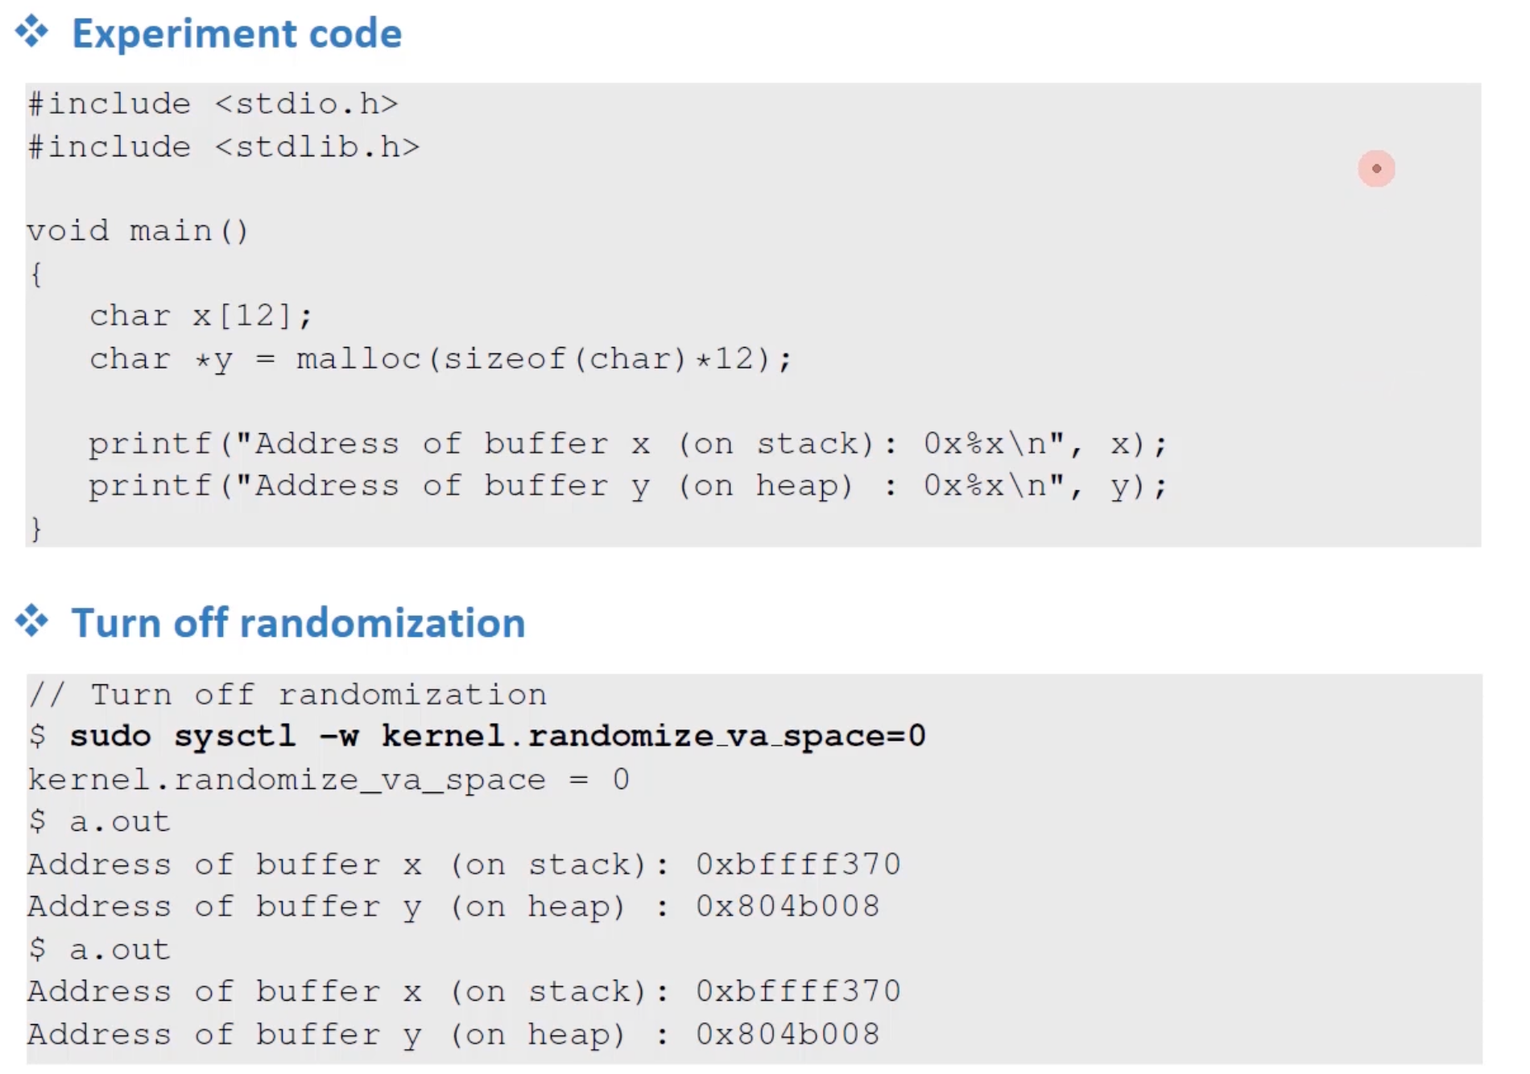This screenshot has width=1530, height=1074.
Task: Click the char x[12] declaration line
Action: (x=201, y=316)
